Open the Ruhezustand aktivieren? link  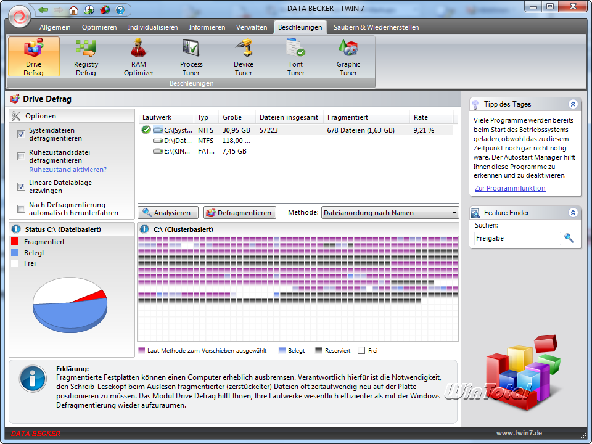point(68,170)
